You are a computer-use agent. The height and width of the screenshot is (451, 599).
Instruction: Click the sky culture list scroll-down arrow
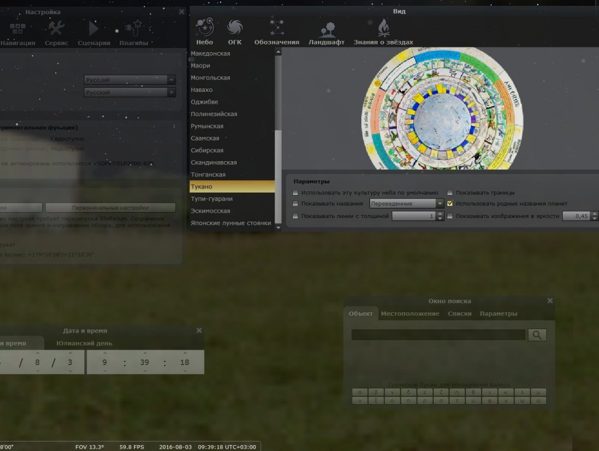tap(278, 228)
